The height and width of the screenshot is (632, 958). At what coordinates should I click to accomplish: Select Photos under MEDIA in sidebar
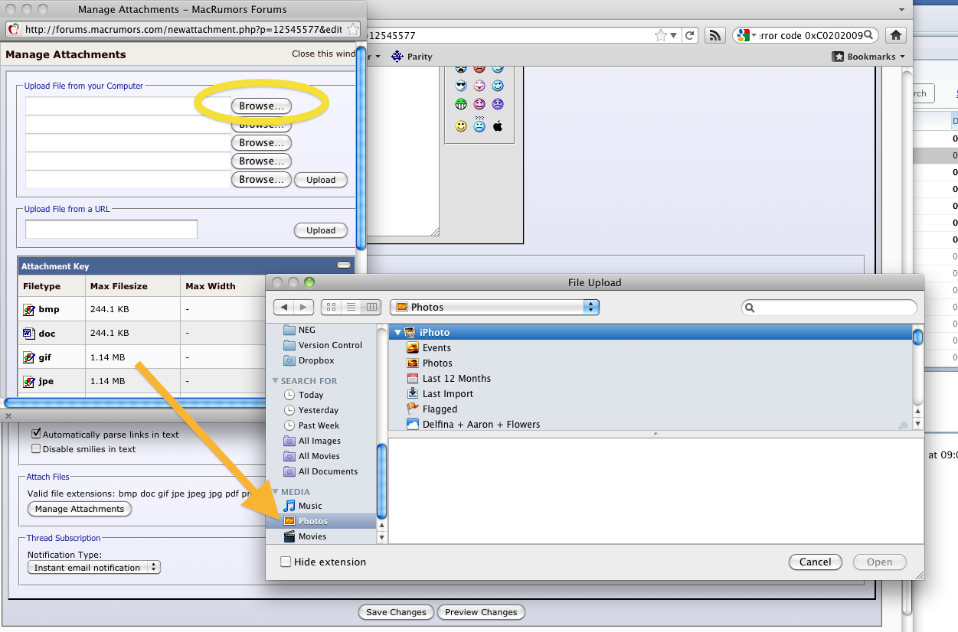tap(321, 521)
